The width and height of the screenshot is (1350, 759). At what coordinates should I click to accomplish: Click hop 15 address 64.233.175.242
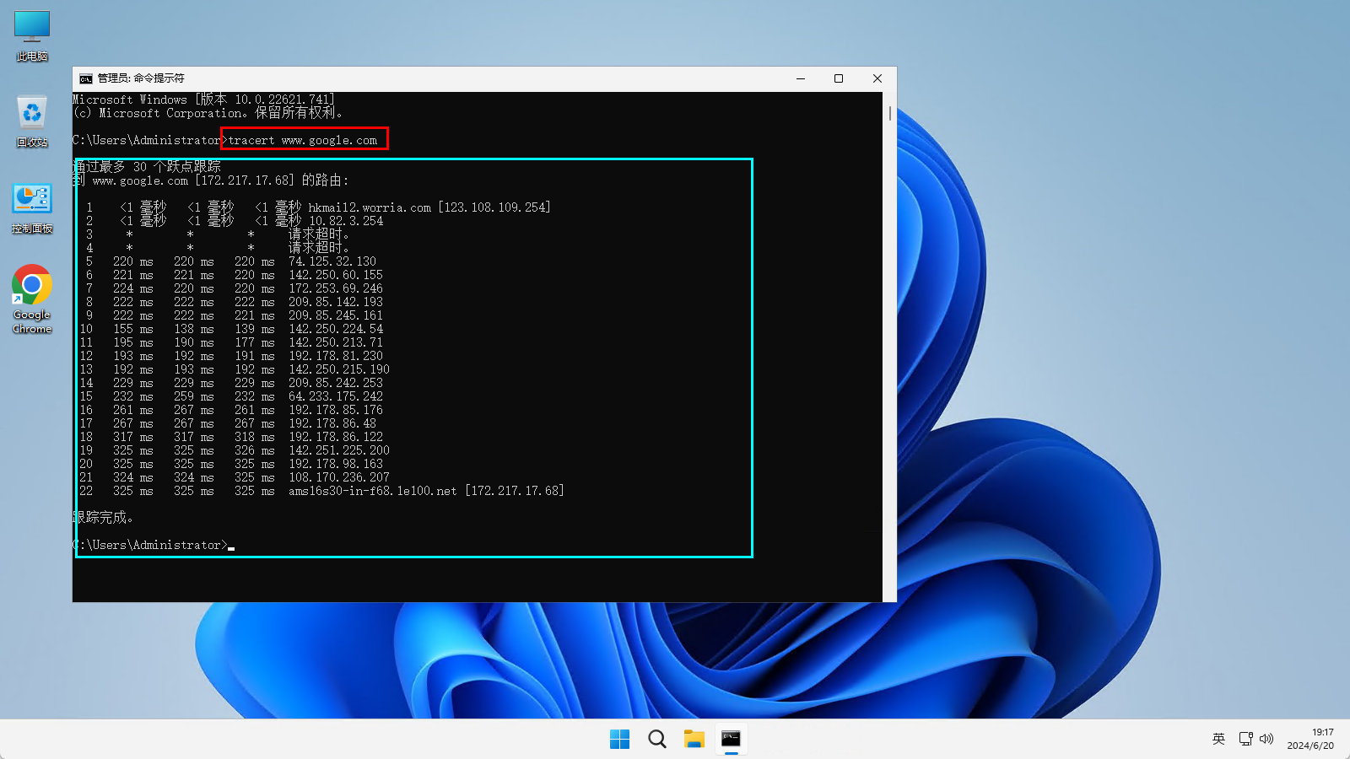tap(336, 396)
